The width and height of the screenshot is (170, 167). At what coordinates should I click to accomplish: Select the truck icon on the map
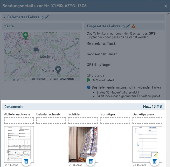[x=36, y=49]
